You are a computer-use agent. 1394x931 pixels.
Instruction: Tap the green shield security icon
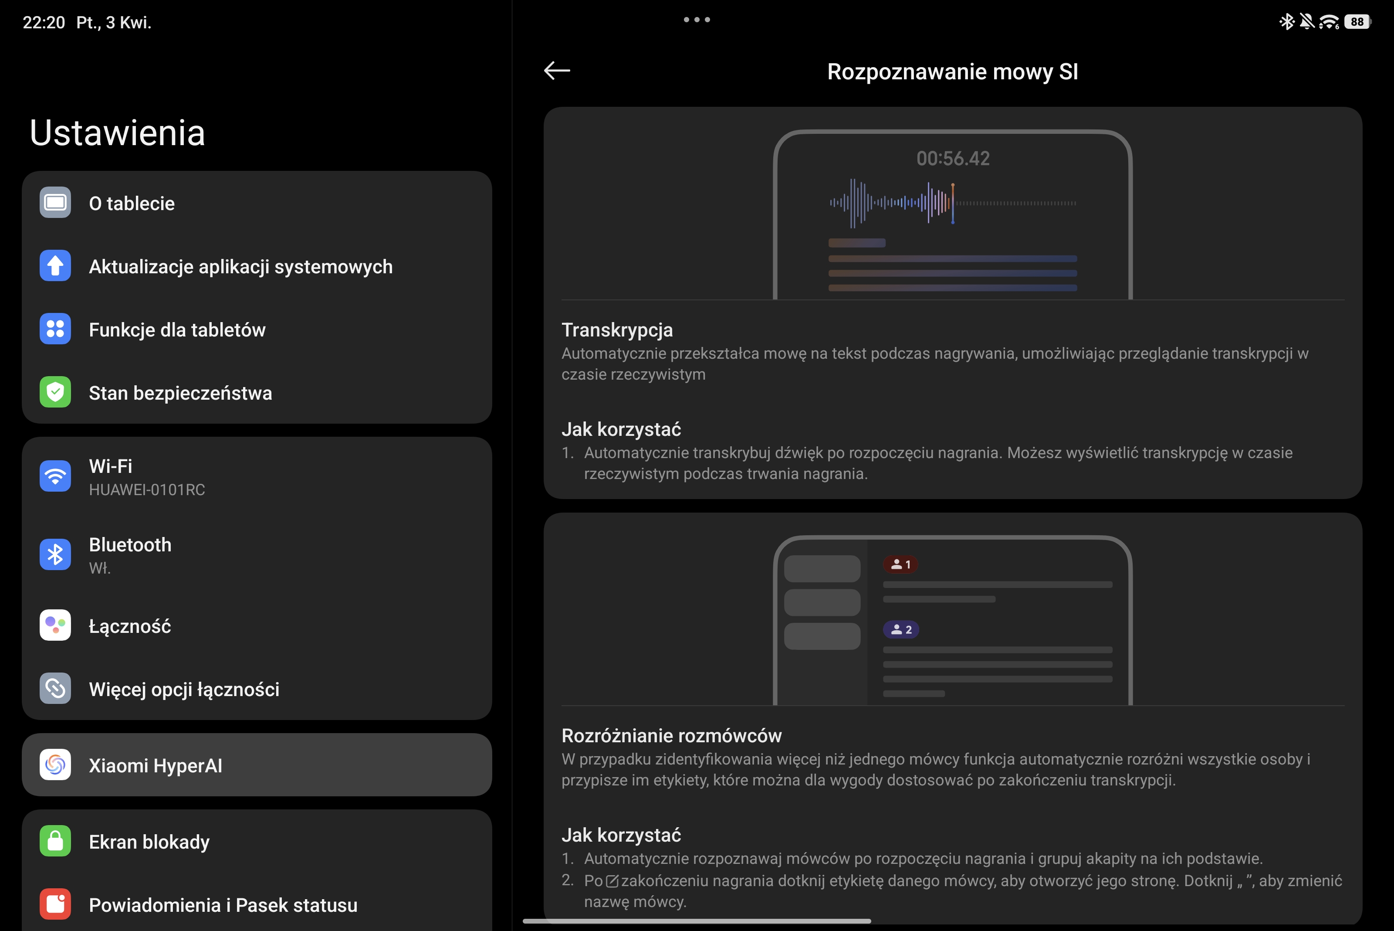click(x=55, y=392)
